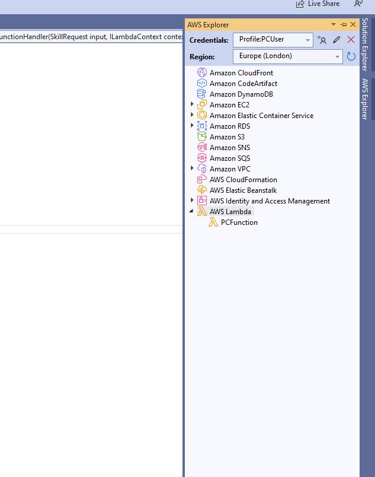The image size is (375, 477).
Task: Expand the Amazon VPC node
Action: tap(192, 168)
